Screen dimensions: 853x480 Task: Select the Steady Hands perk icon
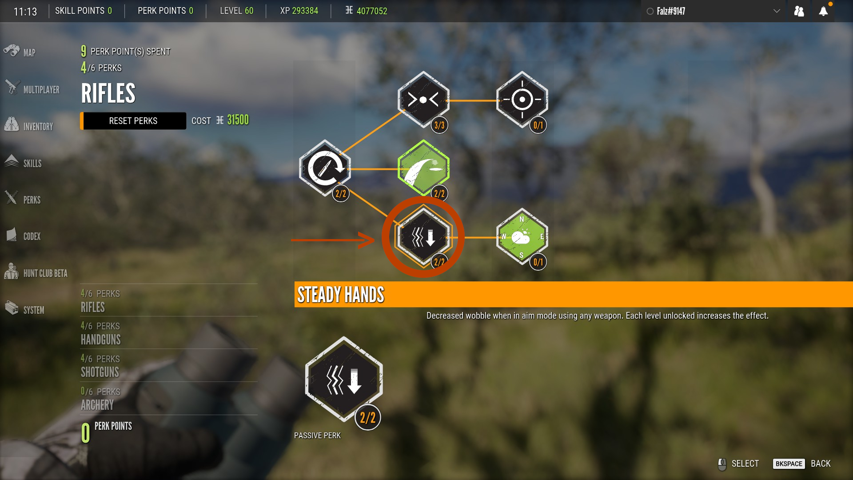(x=423, y=237)
